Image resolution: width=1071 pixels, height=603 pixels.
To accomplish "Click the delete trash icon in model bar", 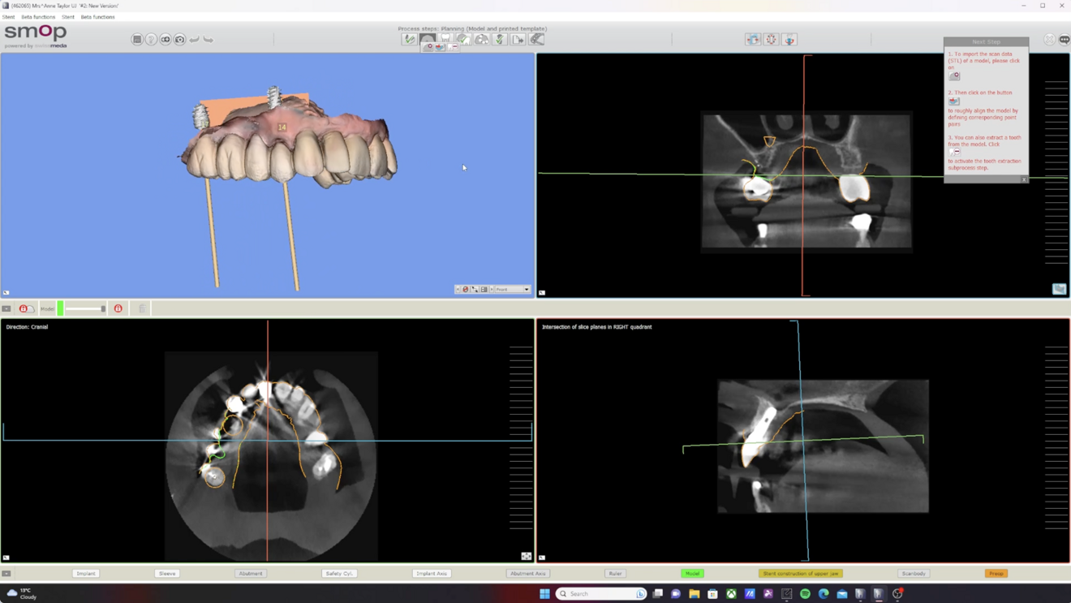I will (x=142, y=308).
